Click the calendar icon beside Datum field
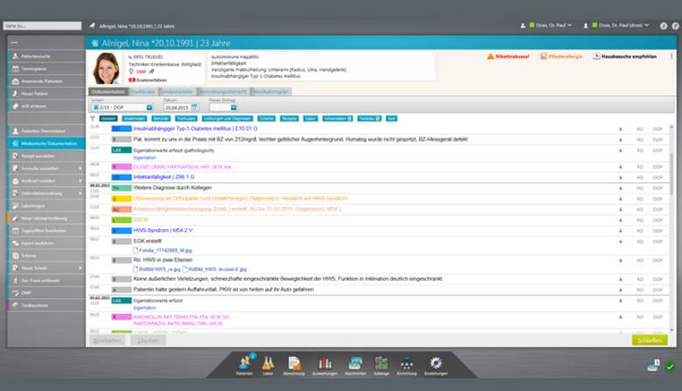 pos(193,107)
